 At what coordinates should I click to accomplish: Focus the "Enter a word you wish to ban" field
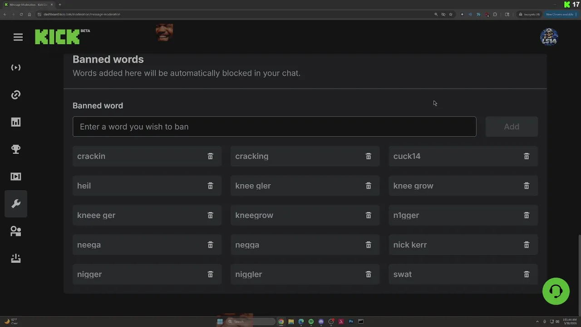[274, 127]
